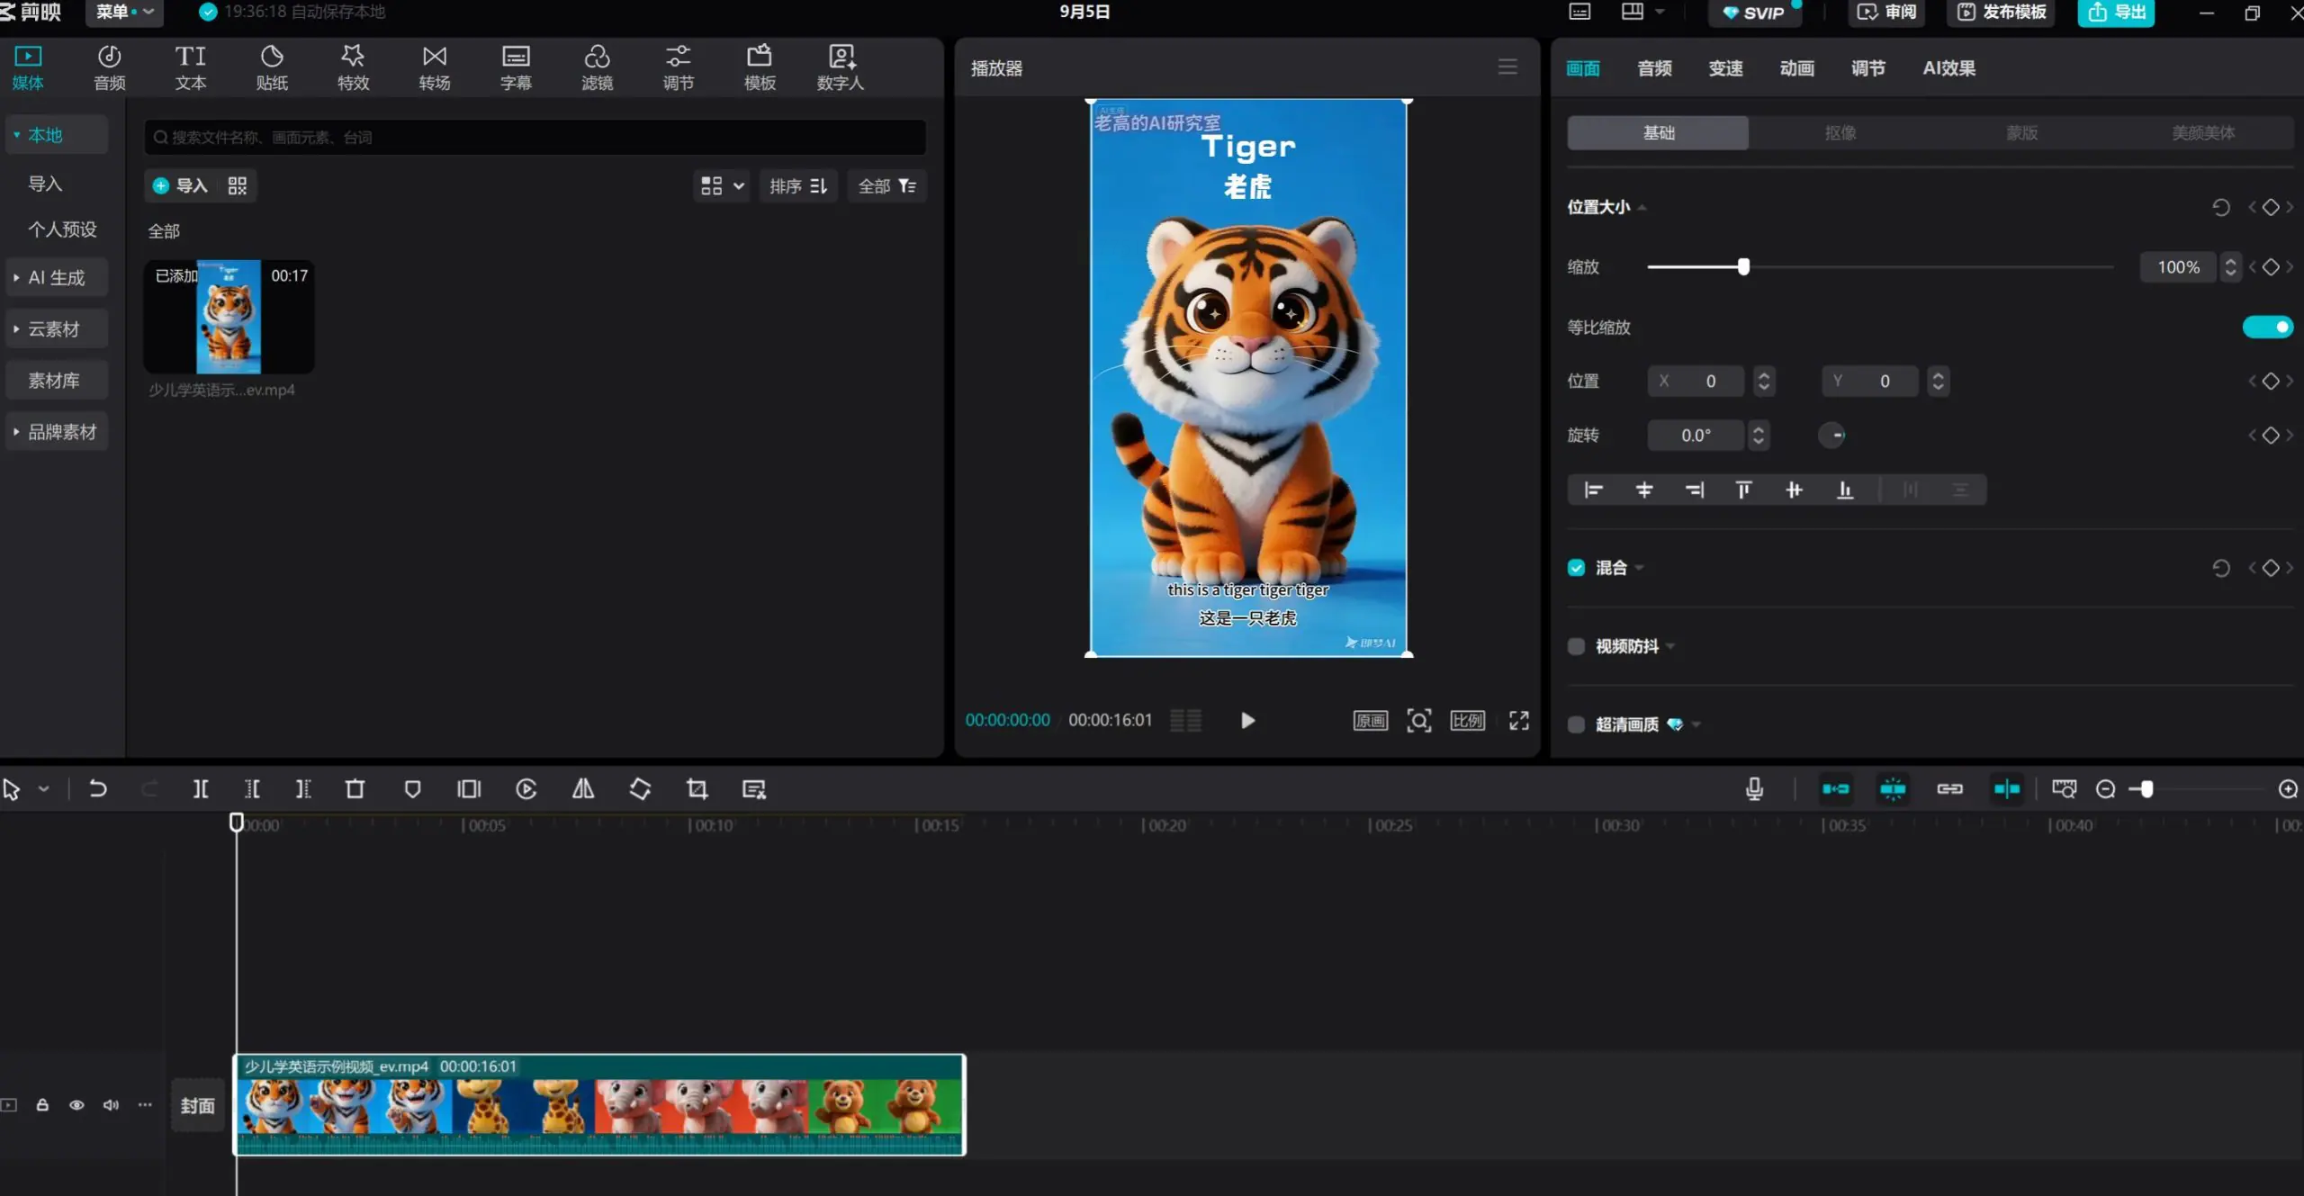
Task: Open the 贴纸 stickers panel
Action: point(272,67)
